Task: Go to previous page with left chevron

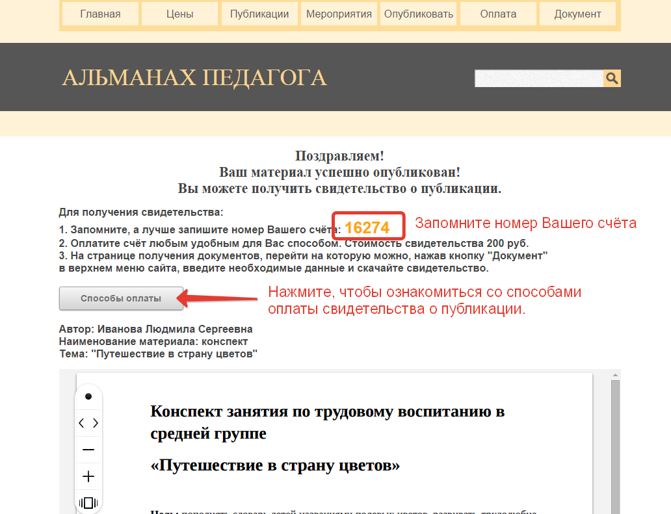Action: pos(83,422)
